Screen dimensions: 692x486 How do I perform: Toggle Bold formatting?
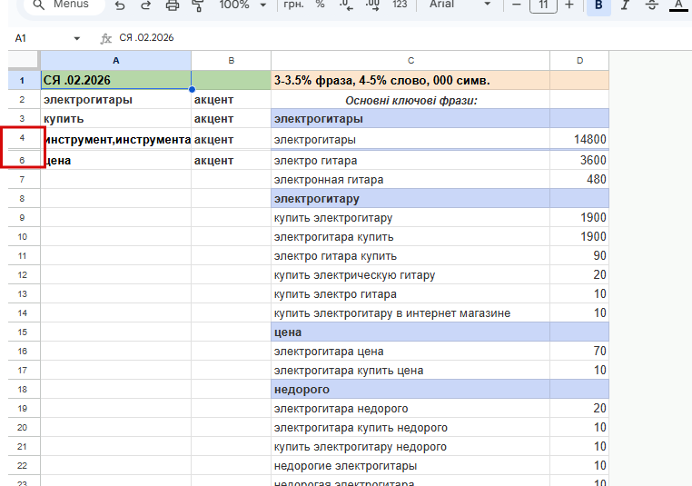[598, 5]
